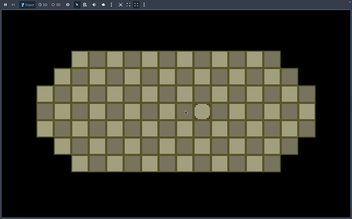Pause the running game
This screenshot has height=219, width=352.
tap(6, 5)
